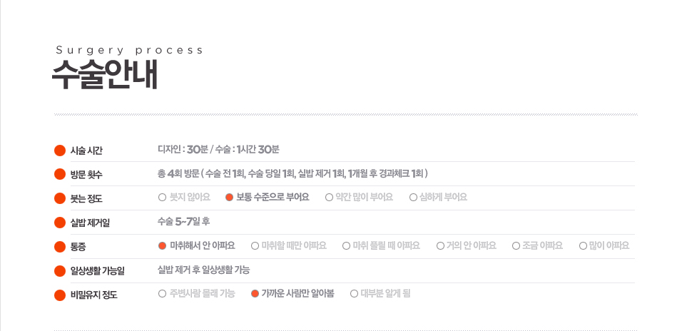
Task: Click the orange bullet beside 일상생활 가능일
Action: click(60, 270)
